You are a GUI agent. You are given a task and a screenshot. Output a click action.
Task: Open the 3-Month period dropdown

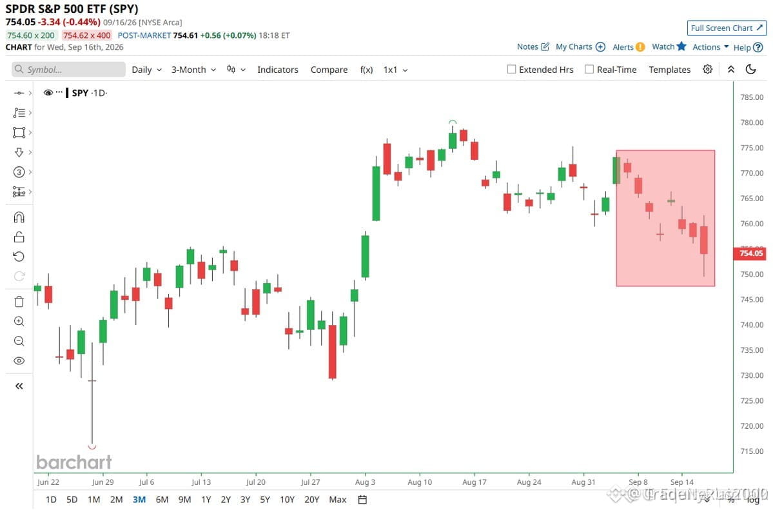(194, 70)
